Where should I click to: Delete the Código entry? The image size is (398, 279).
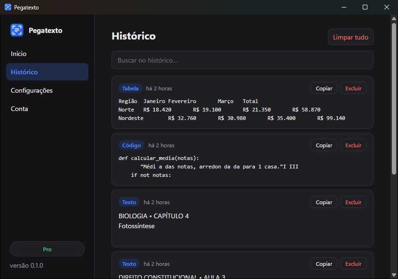tap(353, 145)
